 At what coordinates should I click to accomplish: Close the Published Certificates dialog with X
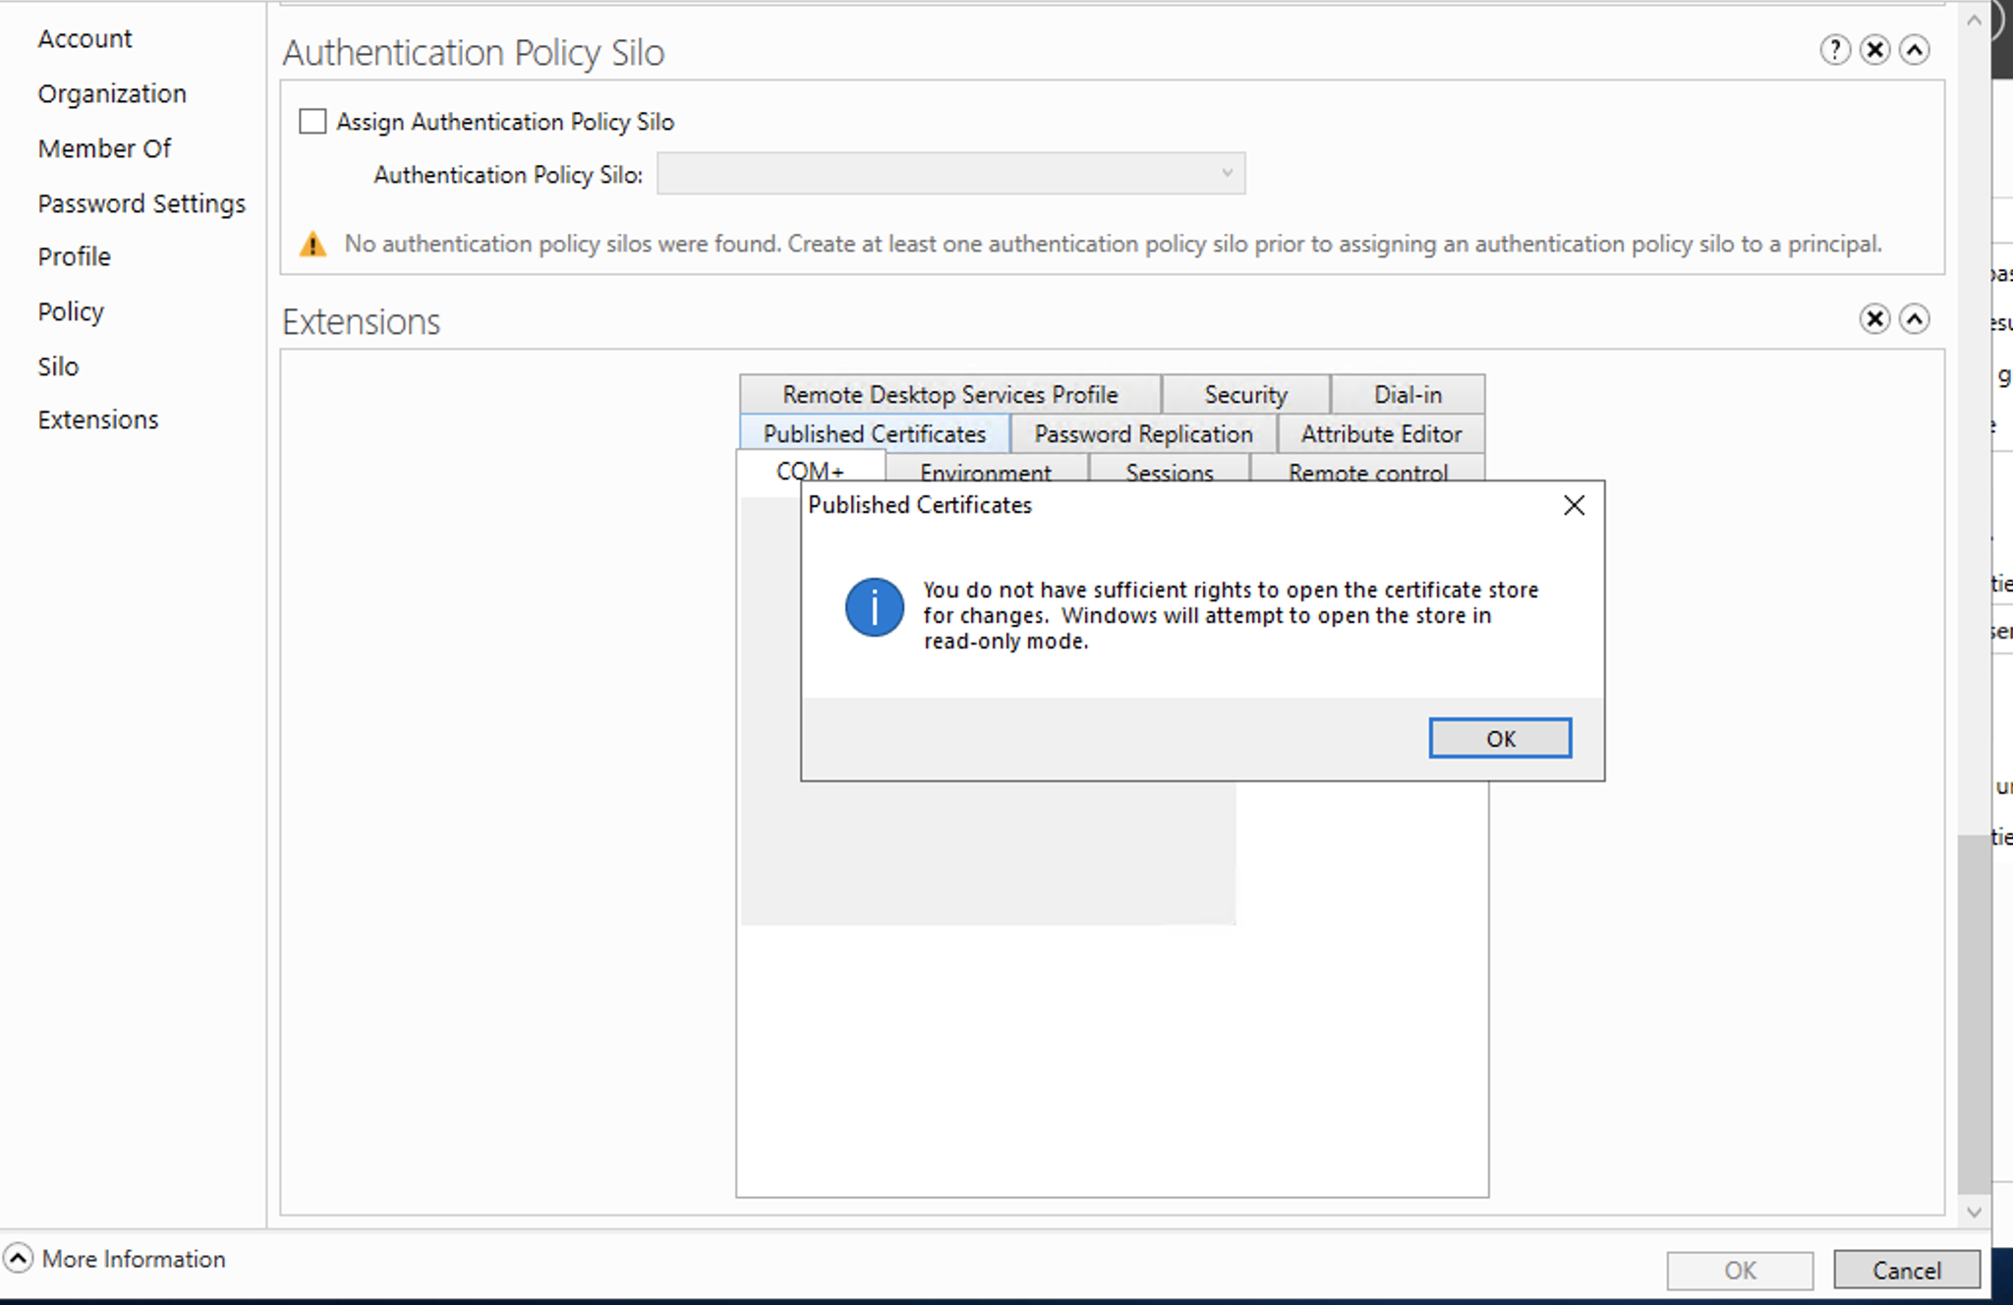pos(1573,505)
